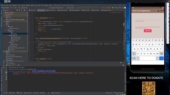Toggle the shift key on the emulator keyboard
The width and height of the screenshot is (170, 95).
click(134, 54)
